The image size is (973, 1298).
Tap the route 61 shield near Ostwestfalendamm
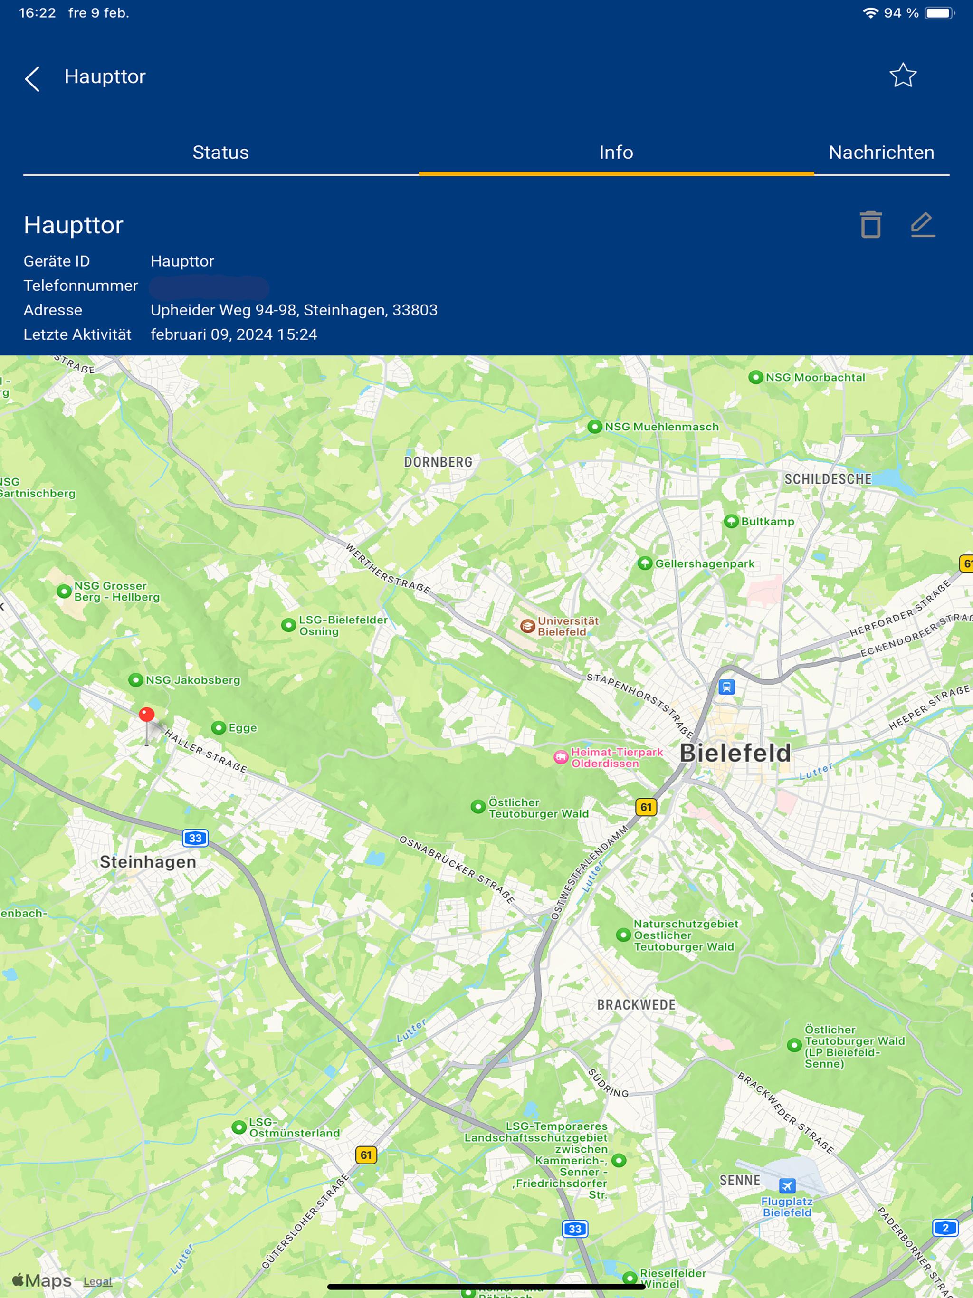646,807
